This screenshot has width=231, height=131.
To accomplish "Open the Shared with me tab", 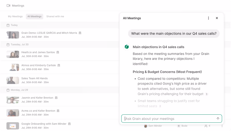I will [x=55, y=16].
